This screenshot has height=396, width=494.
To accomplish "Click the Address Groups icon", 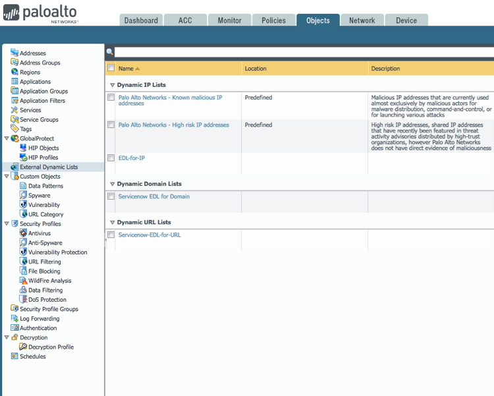I will tap(14, 62).
